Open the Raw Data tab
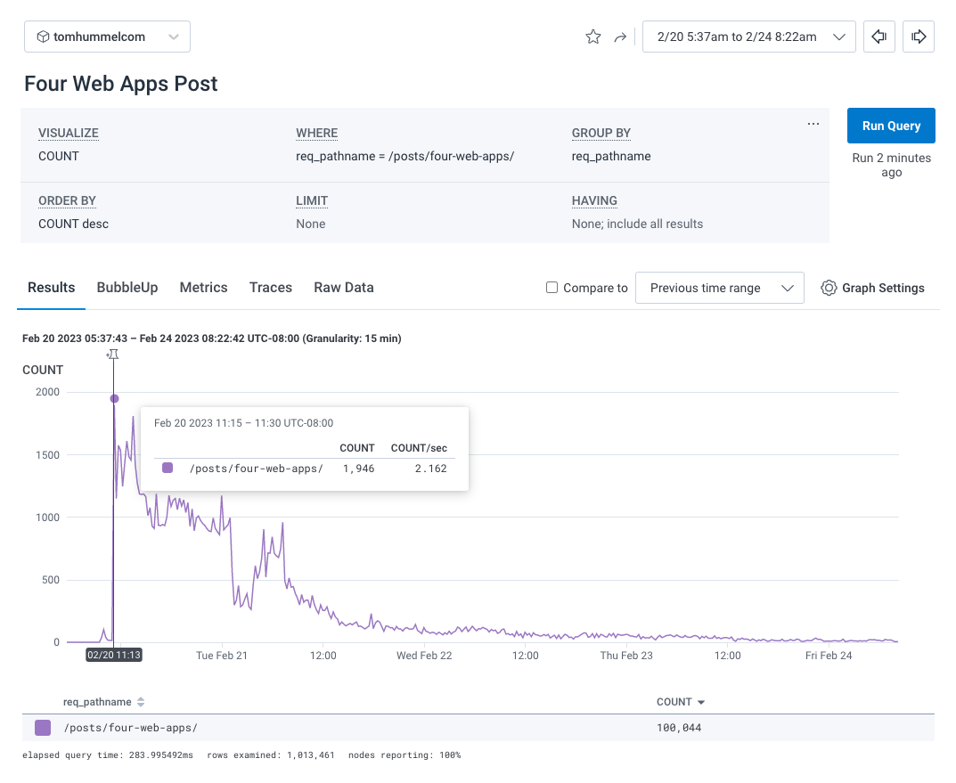The height and width of the screenshot is (783, 956). click(x=343, y=287)
